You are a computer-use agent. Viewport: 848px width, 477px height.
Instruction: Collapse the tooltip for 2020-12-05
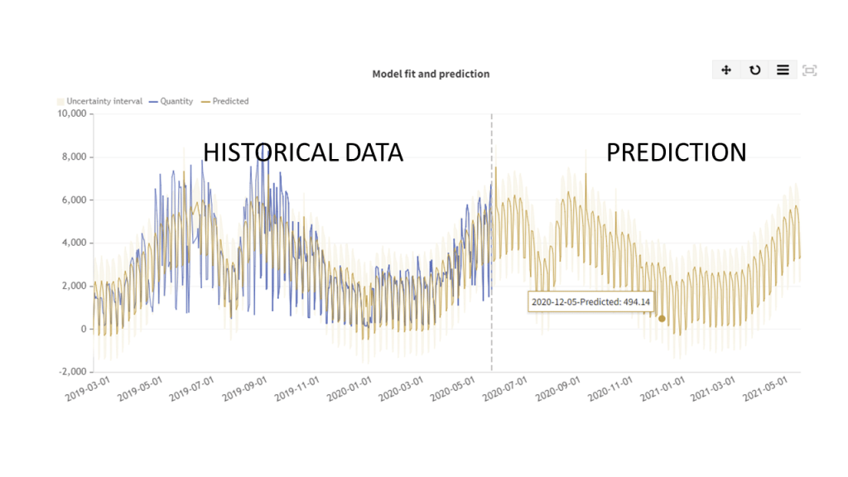pyautogui.click(x=590, y=301)
